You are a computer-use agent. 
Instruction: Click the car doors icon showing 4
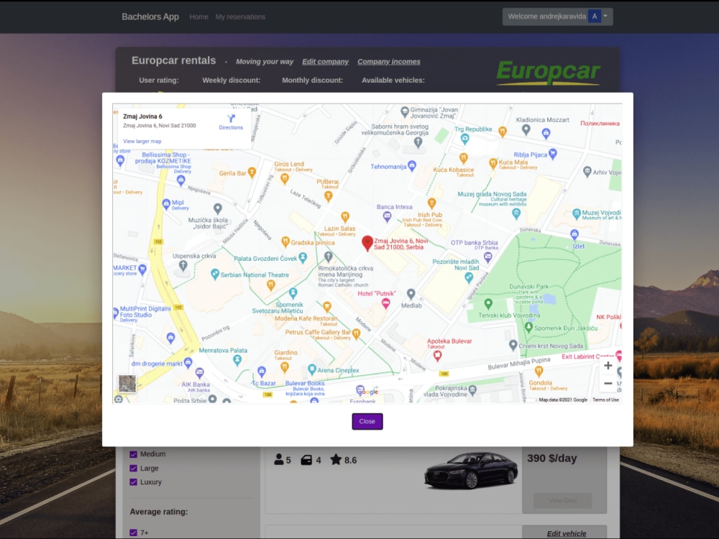click(x=306, y=460)
